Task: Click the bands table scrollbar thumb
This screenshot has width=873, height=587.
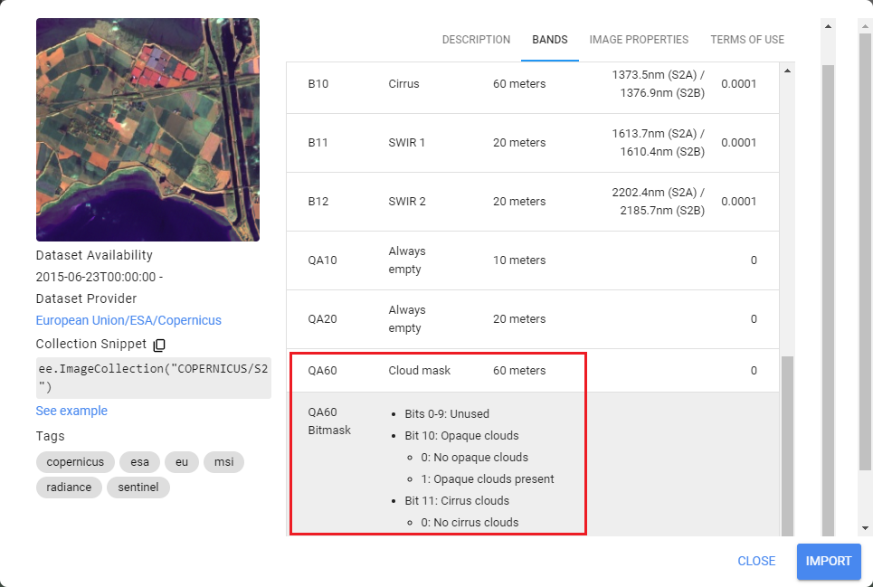Action: click(786, 443)
